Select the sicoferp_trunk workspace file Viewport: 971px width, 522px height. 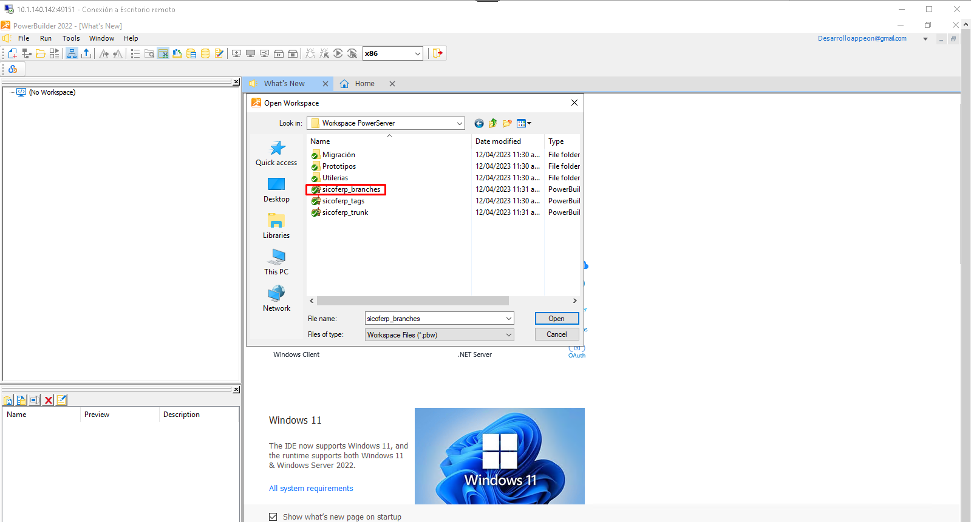pos(345,212)
